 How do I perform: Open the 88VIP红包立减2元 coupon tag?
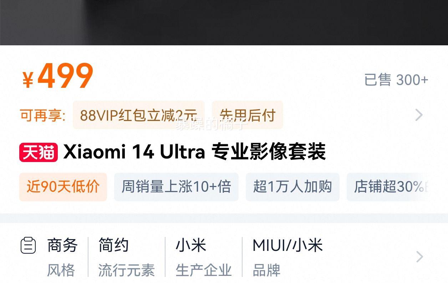point(139,115)
